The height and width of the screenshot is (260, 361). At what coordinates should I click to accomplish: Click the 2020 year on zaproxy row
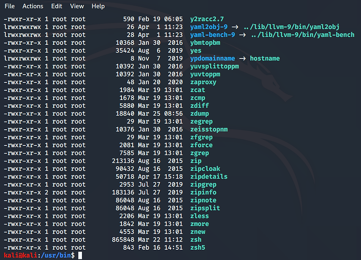point(175,82)
